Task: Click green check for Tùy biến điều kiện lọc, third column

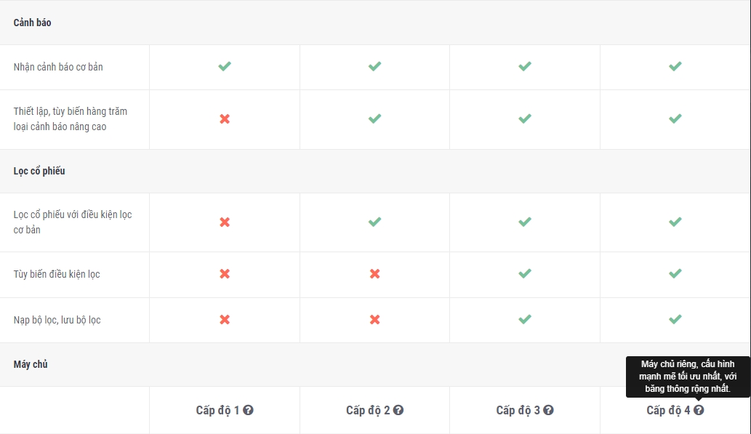Action: tap(525, 273)
